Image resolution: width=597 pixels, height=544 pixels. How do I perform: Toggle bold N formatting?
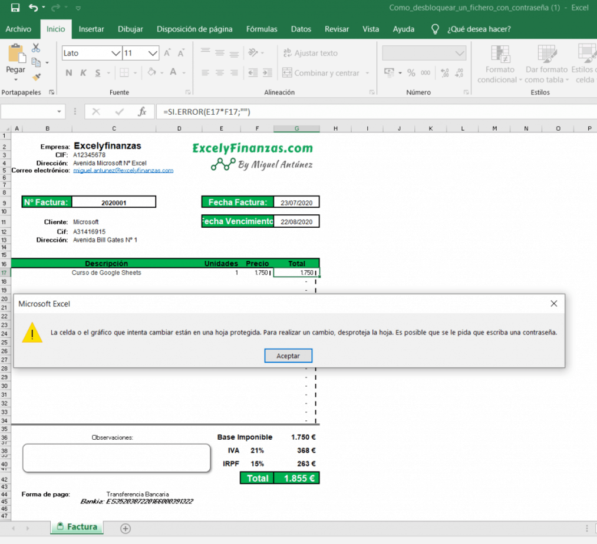[x=69, y=72]
